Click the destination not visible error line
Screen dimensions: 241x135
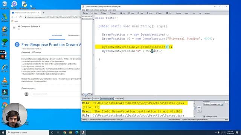132,111
